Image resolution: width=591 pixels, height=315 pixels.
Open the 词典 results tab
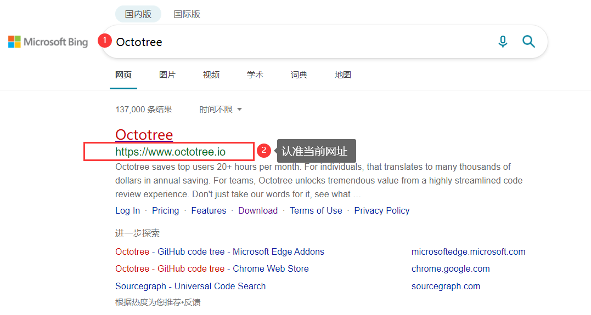coord(299,75)
